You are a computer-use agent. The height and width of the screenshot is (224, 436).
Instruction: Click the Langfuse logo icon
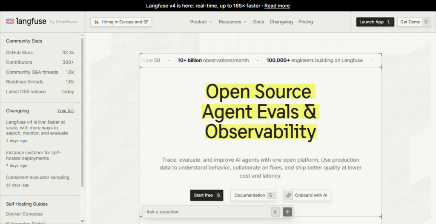coord(10,21)
